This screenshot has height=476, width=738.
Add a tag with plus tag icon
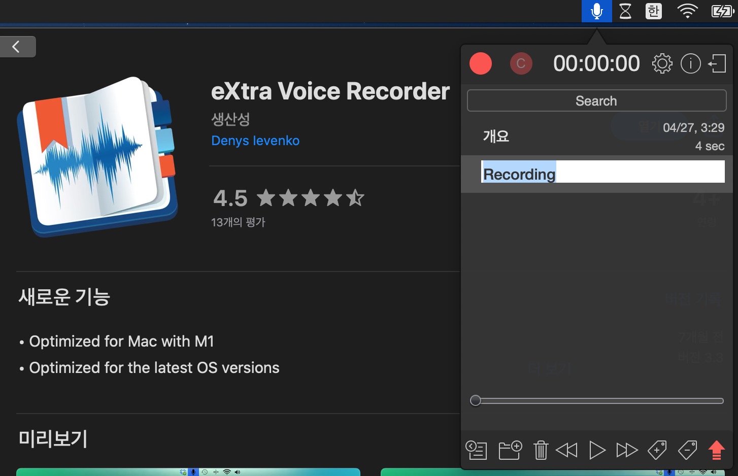pyautogui.click(x=657, y=450)
